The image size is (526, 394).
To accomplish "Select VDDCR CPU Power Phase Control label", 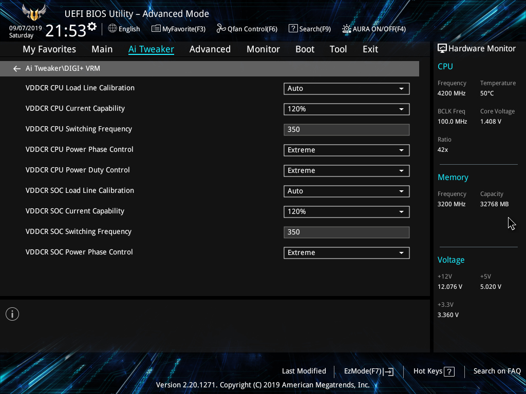I will click(79, 149).
